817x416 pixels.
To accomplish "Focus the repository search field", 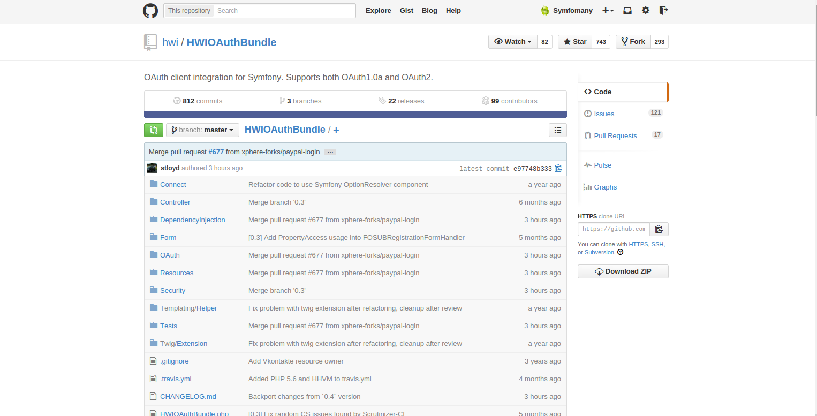I will [x=284, y=11].
